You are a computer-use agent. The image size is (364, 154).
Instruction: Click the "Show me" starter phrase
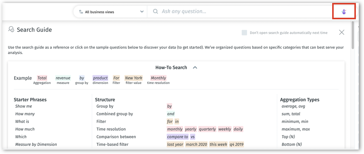coord(23,106)
